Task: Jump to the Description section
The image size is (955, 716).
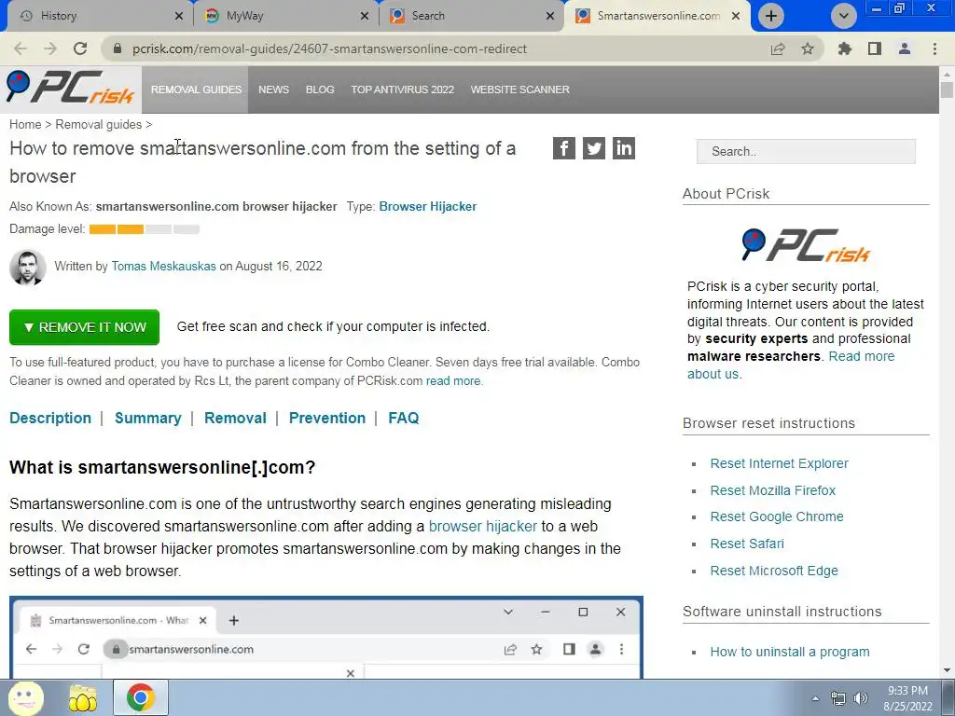Action: coord(50,419)
